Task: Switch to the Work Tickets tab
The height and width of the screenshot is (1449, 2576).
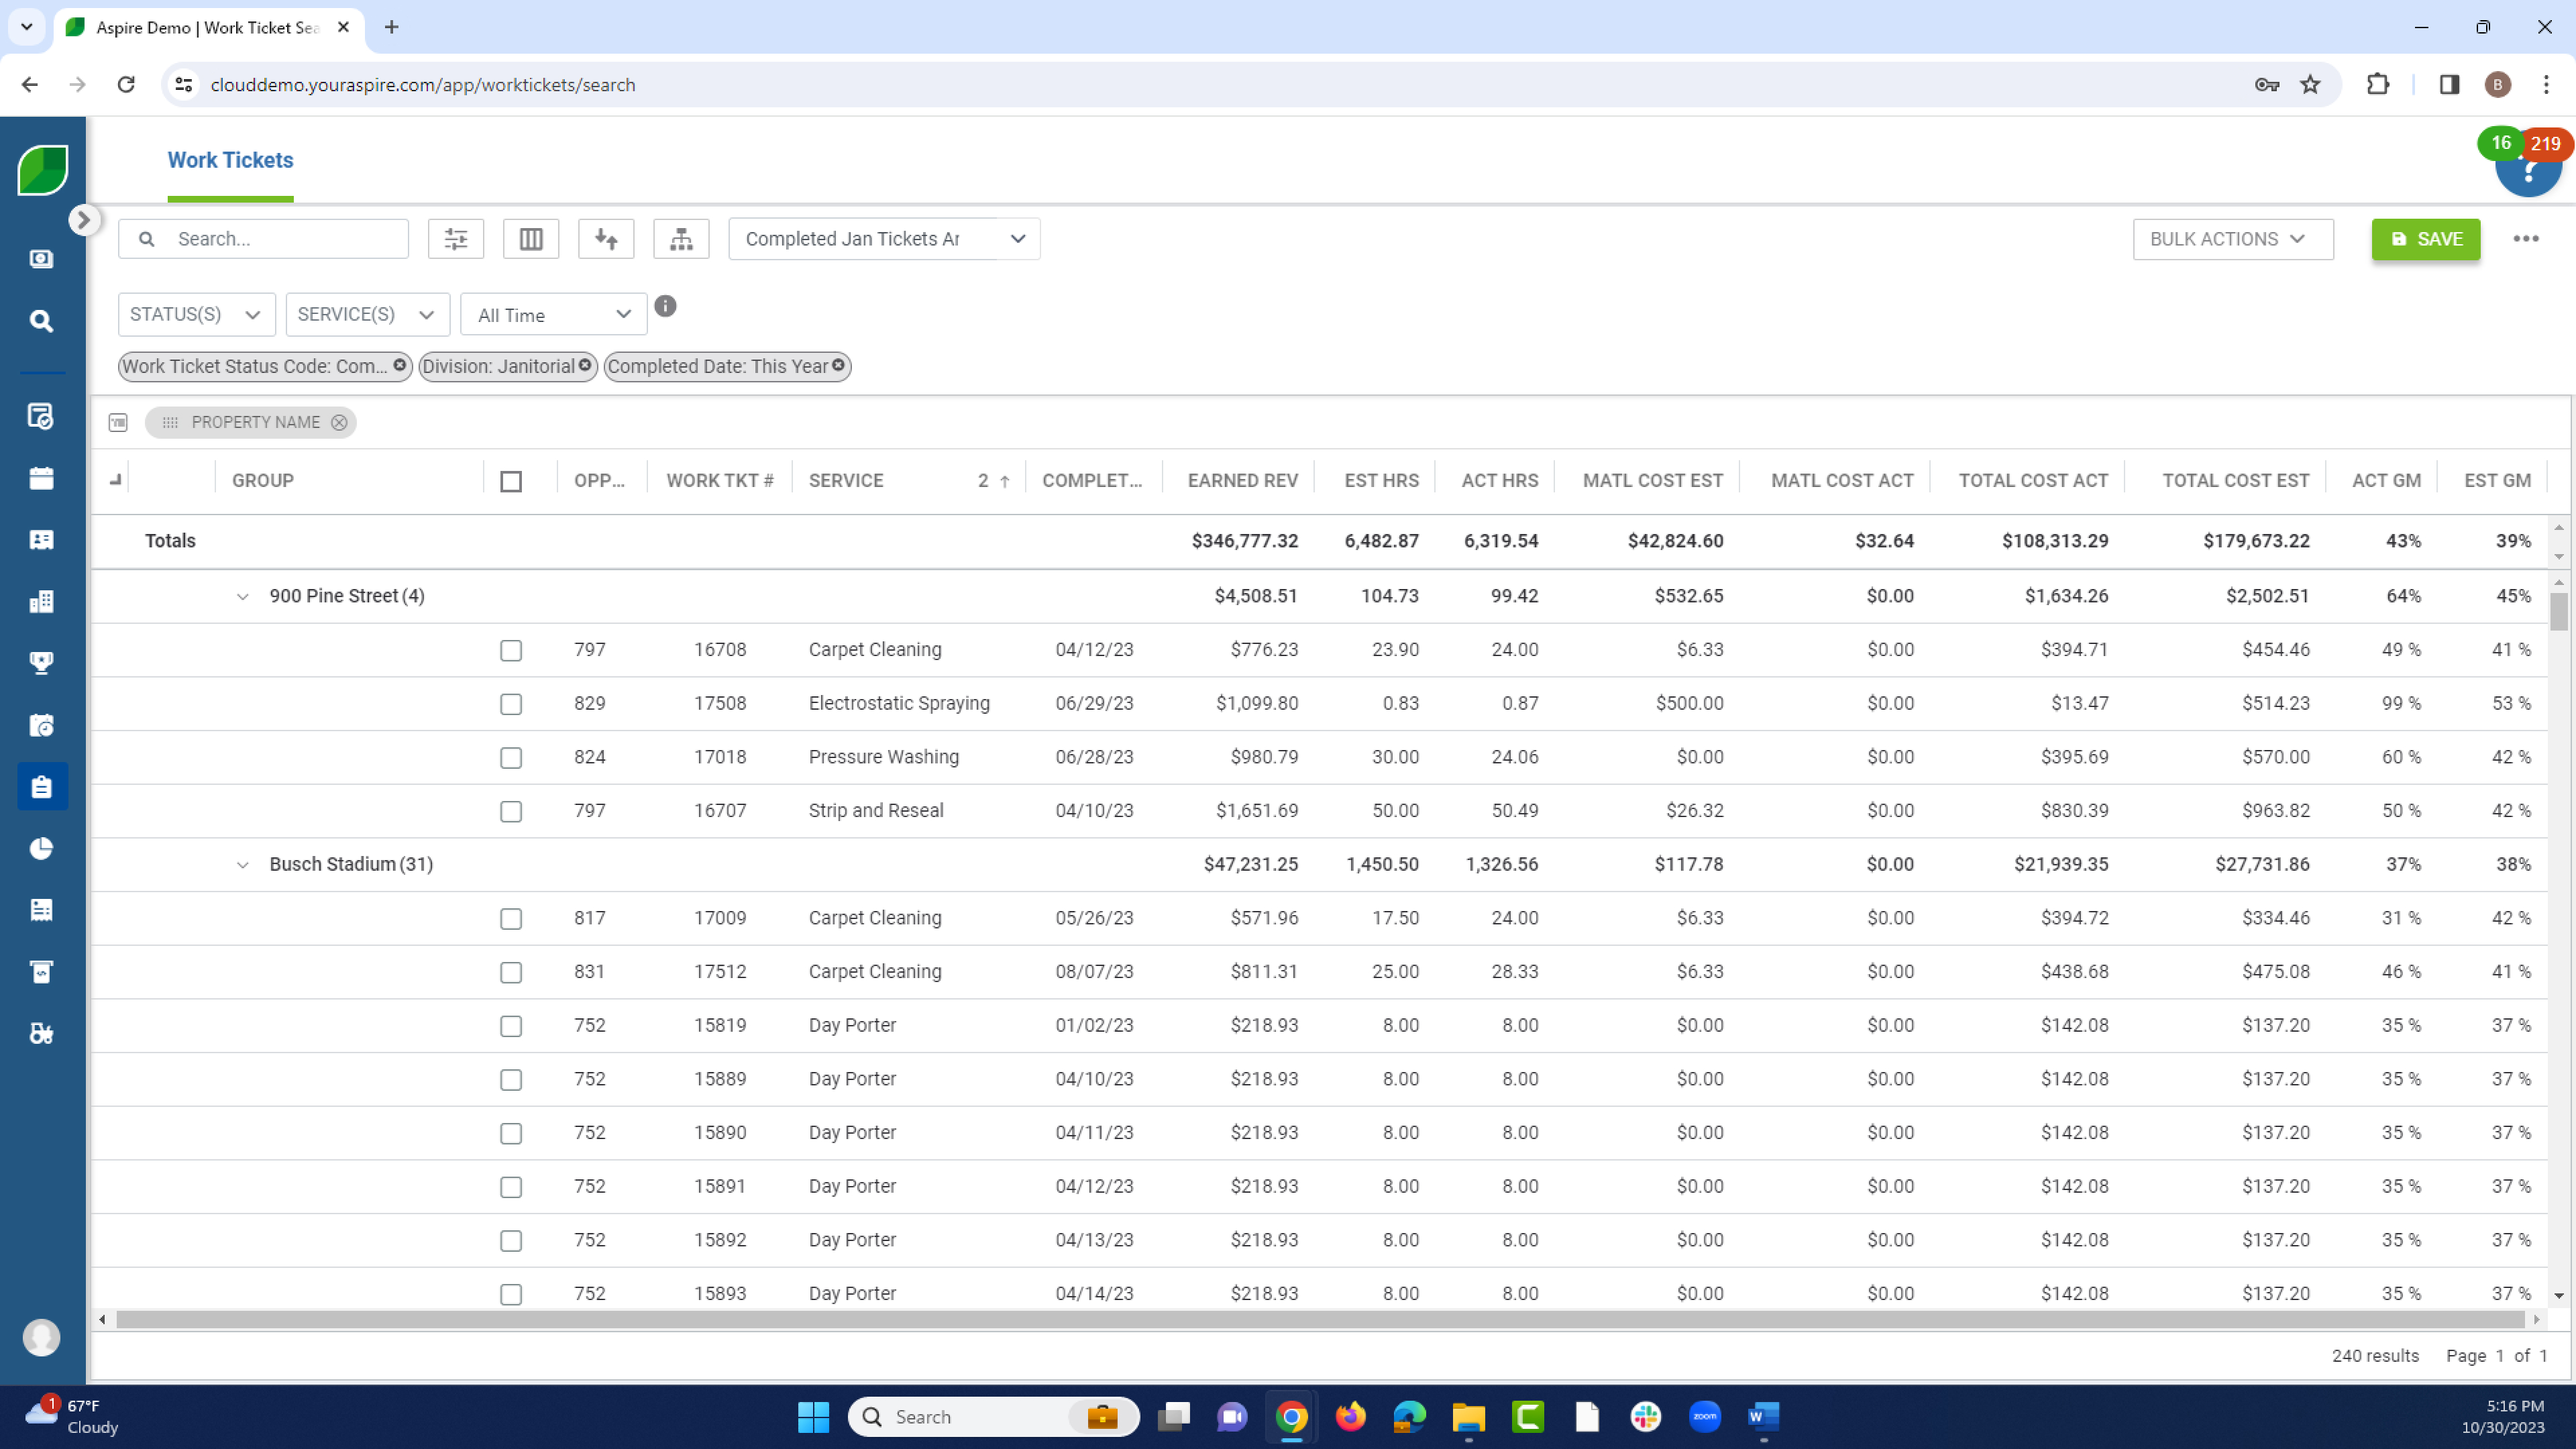Action: [230, 160]
